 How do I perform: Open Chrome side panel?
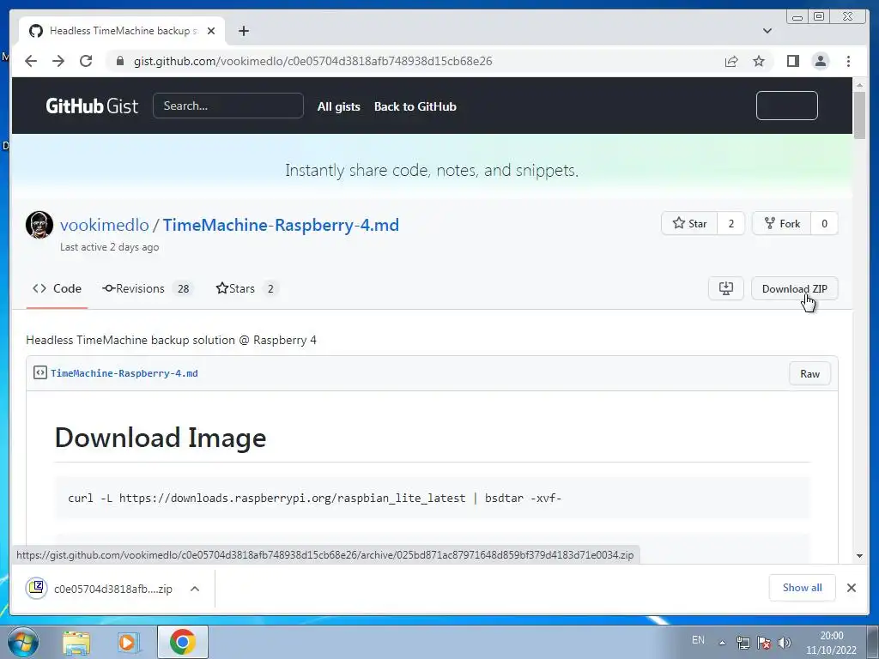click(x=792, y=61)
